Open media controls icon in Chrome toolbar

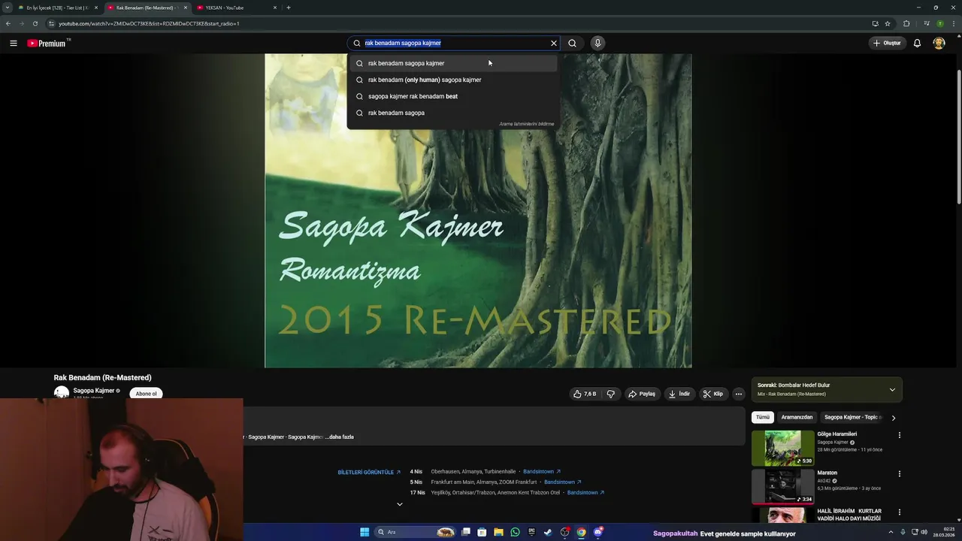click(x=927, y=23)
